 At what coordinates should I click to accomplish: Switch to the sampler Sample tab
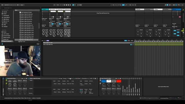65,78
